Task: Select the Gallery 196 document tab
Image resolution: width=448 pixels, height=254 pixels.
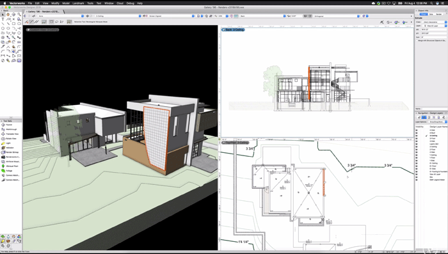Action: pos(44,12)
